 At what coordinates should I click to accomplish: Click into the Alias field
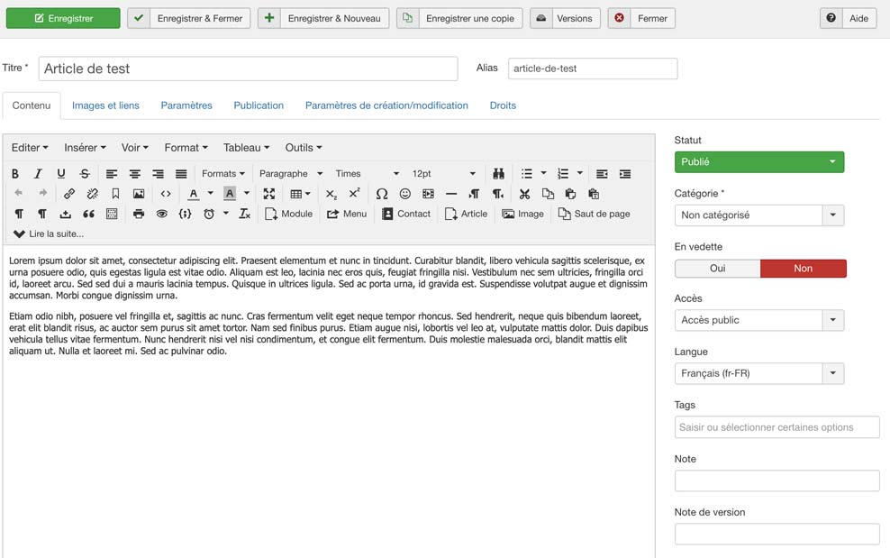[x=593, y=69]
